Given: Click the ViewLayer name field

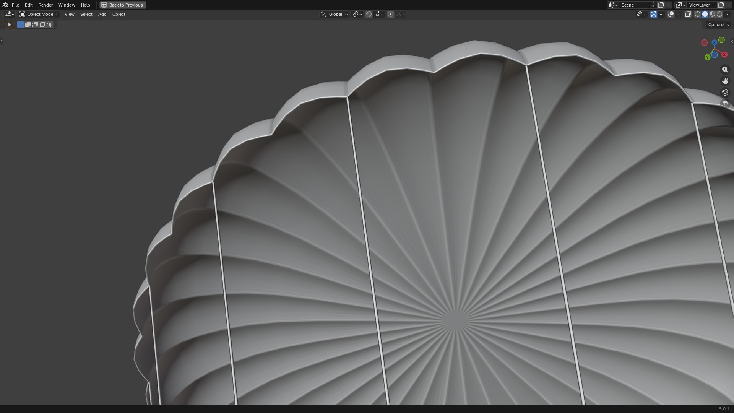Looking at the screenshot, I should pyautogui.click(x=702, y=5).
